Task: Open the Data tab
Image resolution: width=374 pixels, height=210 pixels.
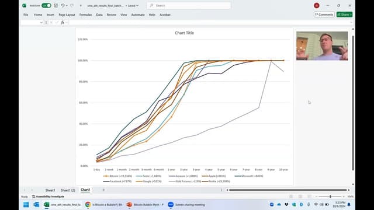Action: [99, 15]
